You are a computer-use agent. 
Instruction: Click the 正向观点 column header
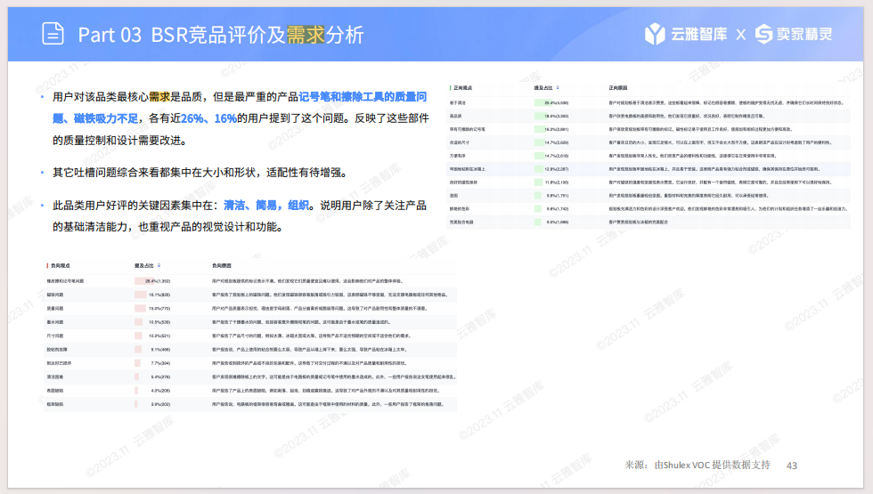point(462,88)
